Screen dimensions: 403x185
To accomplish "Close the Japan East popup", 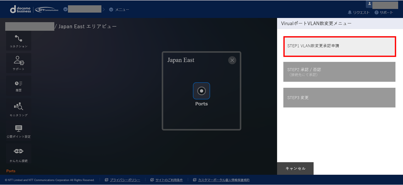I will (232, 60).
